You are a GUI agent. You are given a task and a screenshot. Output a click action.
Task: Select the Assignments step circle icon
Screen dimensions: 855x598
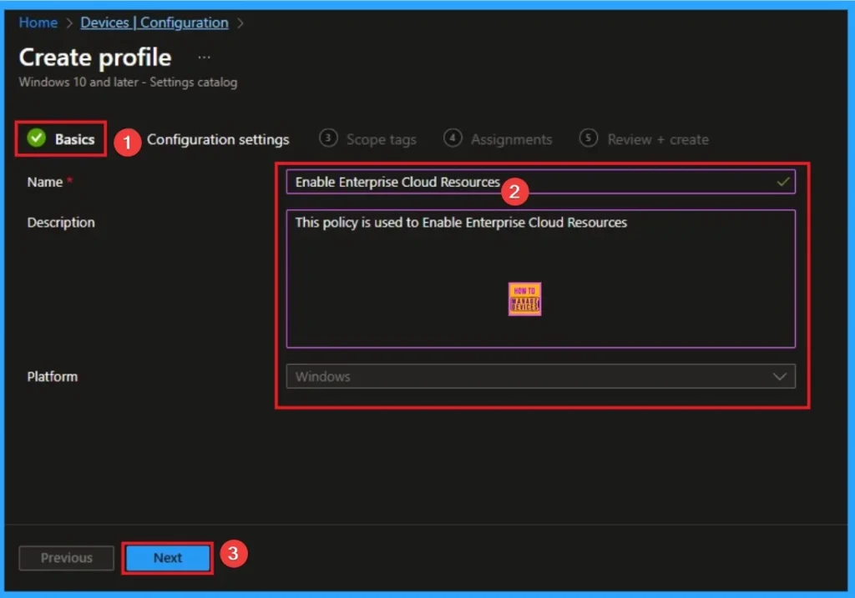(453, 138)
